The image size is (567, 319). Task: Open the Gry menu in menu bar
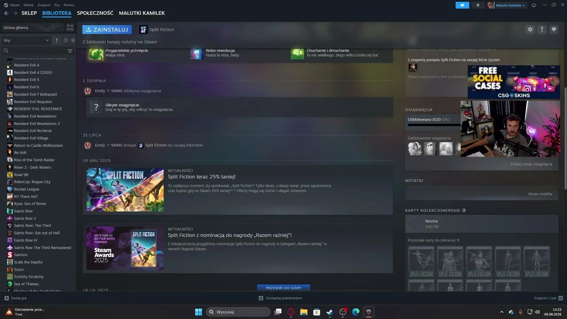(57, 5)
